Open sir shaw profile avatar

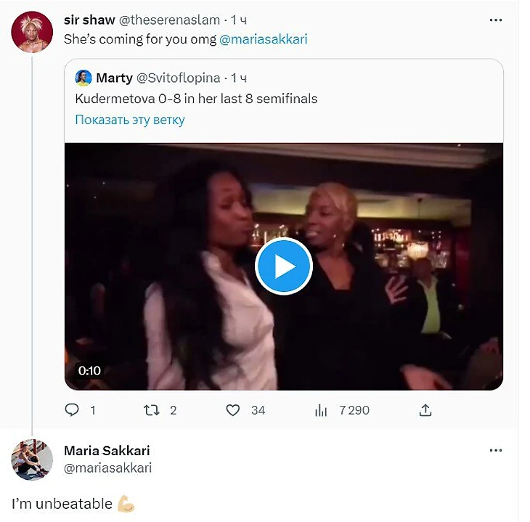click(x=32, y=32)
